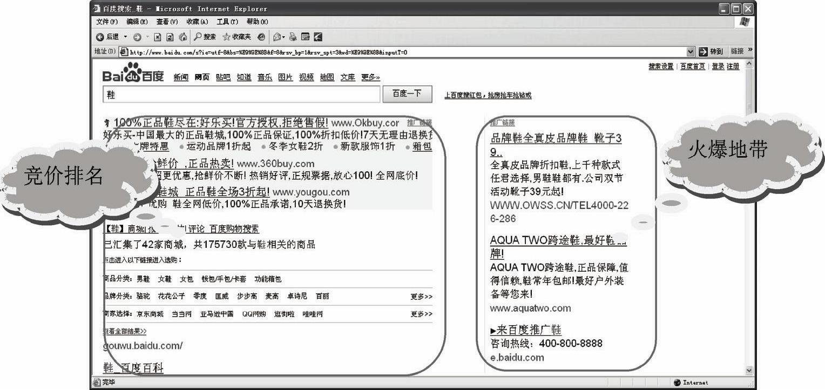Open the 搜索设置 link

pos(661,66)
